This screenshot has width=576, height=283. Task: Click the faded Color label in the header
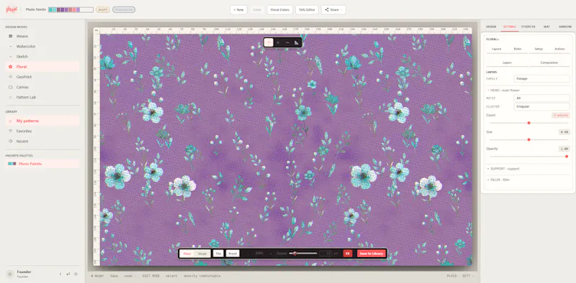click(x=257, y=10)
